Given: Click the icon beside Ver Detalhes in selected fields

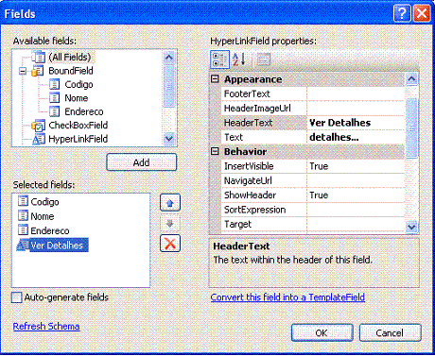Looking at the screenshot, I should [x=23, y=245].
